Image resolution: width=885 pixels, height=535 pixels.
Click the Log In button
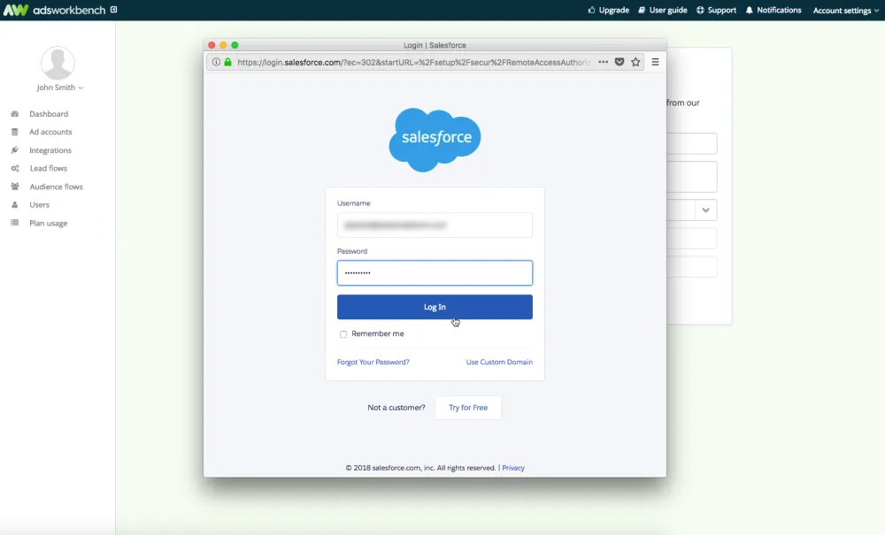coord(435,307)
